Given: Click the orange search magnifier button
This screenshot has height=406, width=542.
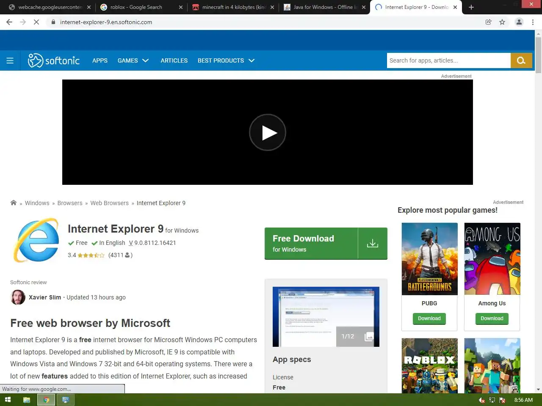Looking at the screenshot, I should coord(521,60).
